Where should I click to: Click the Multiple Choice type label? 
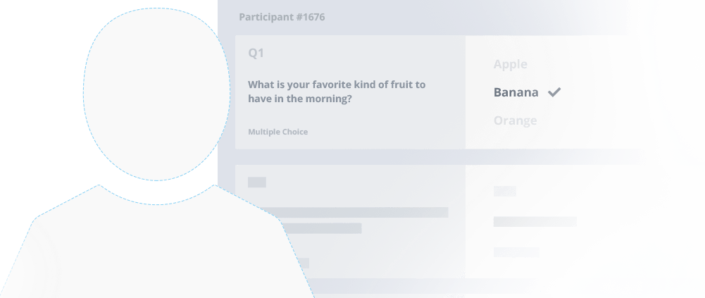pyautogui.click(x=278, y=132)
